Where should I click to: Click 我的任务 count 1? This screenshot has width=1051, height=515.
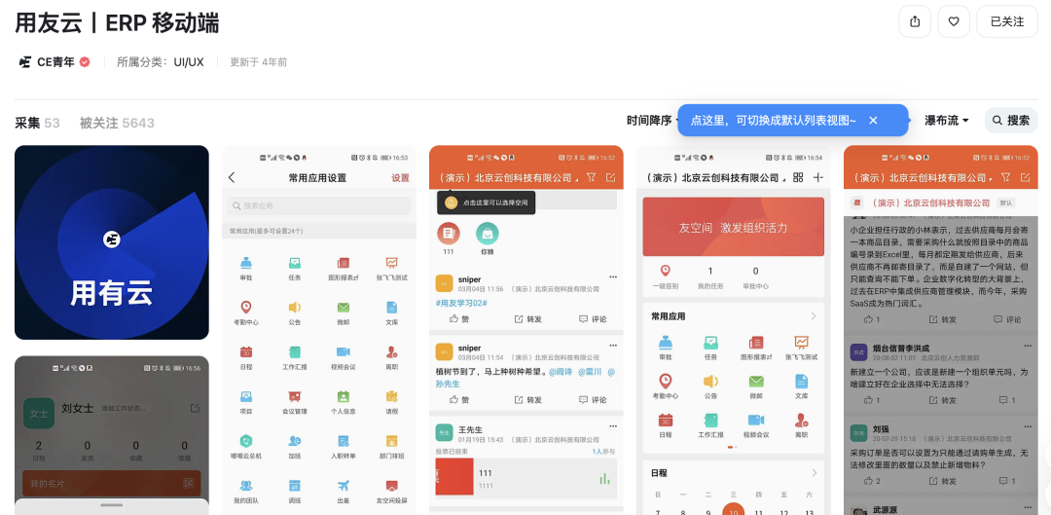(x=710, y=272)
